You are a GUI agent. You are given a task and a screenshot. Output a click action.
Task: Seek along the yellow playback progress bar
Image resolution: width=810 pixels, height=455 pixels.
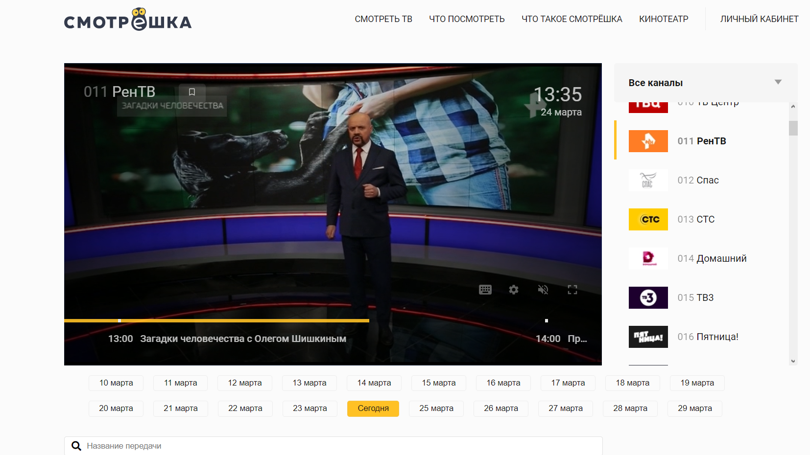pyautogui.click(x=216, y=320)
